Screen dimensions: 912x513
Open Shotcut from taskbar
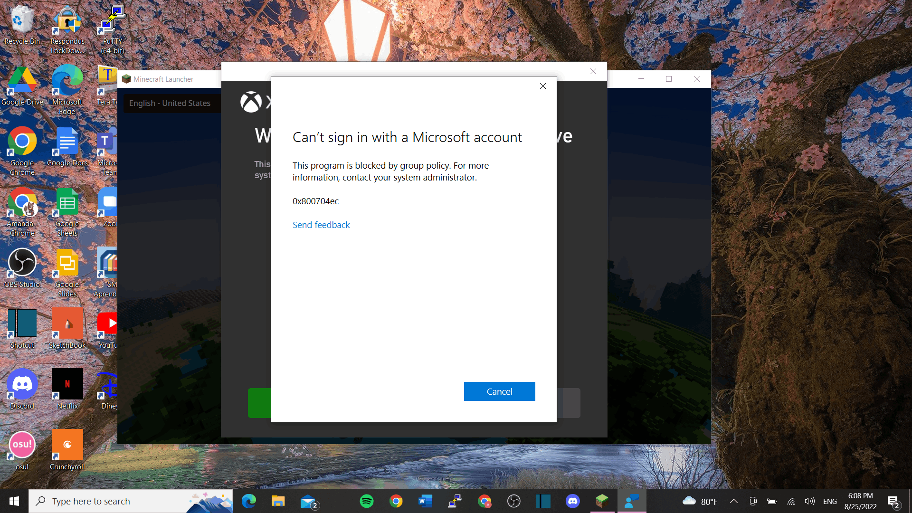tap(543, 501)
